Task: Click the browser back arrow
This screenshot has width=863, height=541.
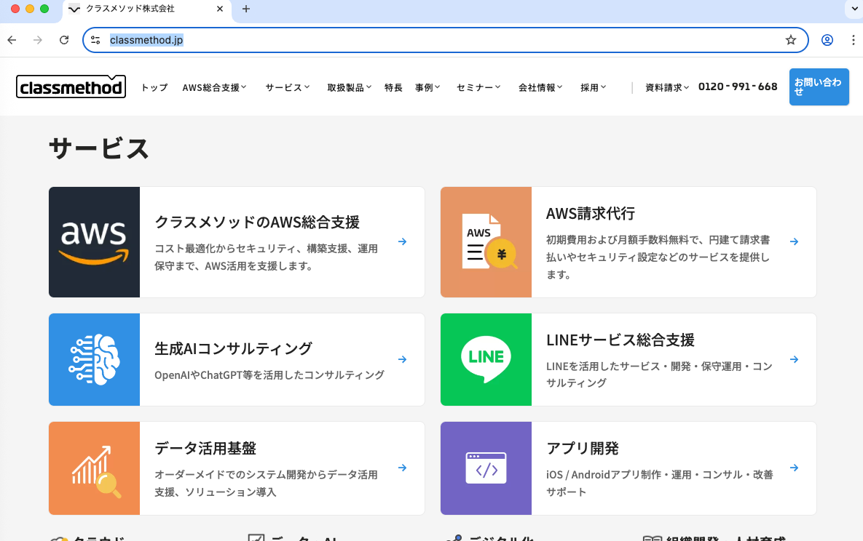Action: [x=12, y=40]
